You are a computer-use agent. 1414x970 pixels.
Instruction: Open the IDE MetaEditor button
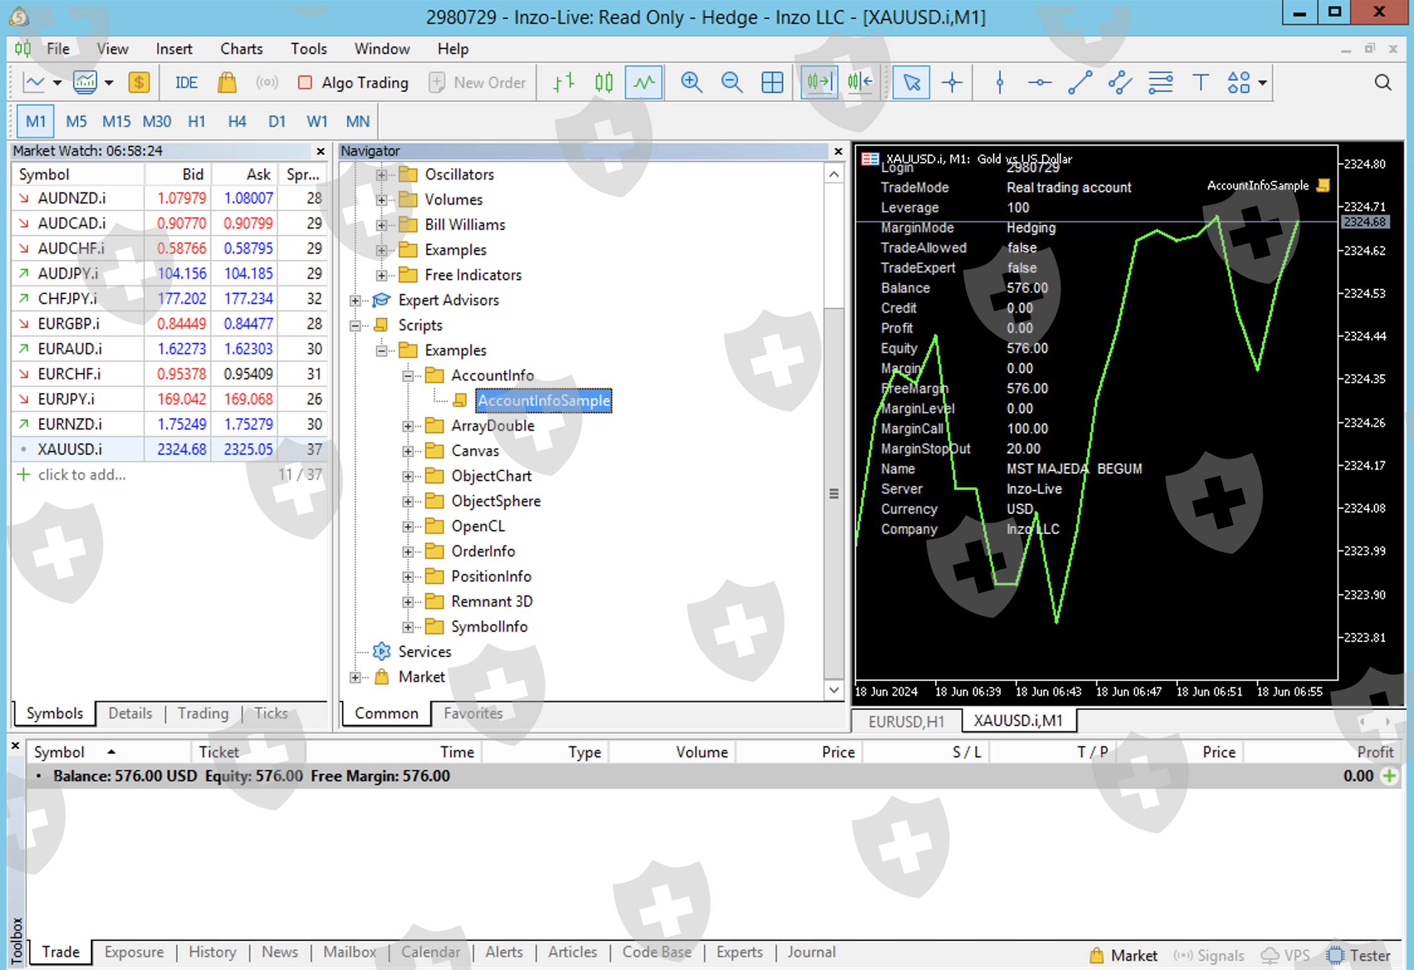coord(186,82)
